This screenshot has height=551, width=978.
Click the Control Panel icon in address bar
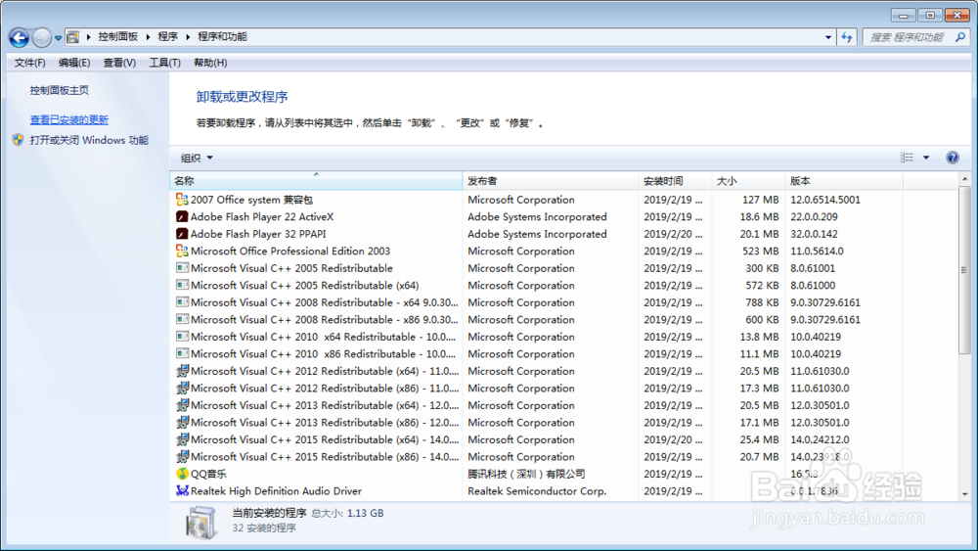73,37
